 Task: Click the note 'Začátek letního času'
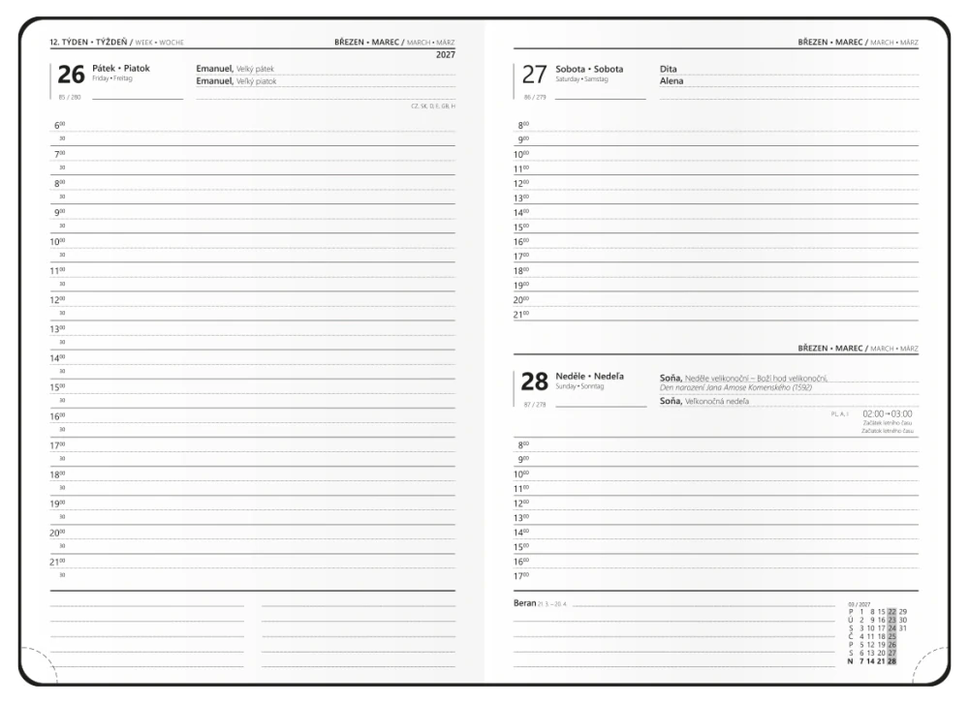pyautogui.click(x=888, y=423)
